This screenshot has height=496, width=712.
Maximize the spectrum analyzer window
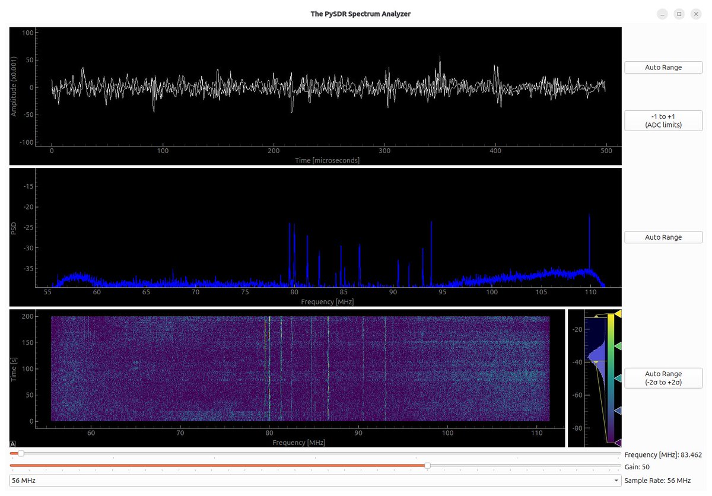pyautogui.click(x=679, y=14)
